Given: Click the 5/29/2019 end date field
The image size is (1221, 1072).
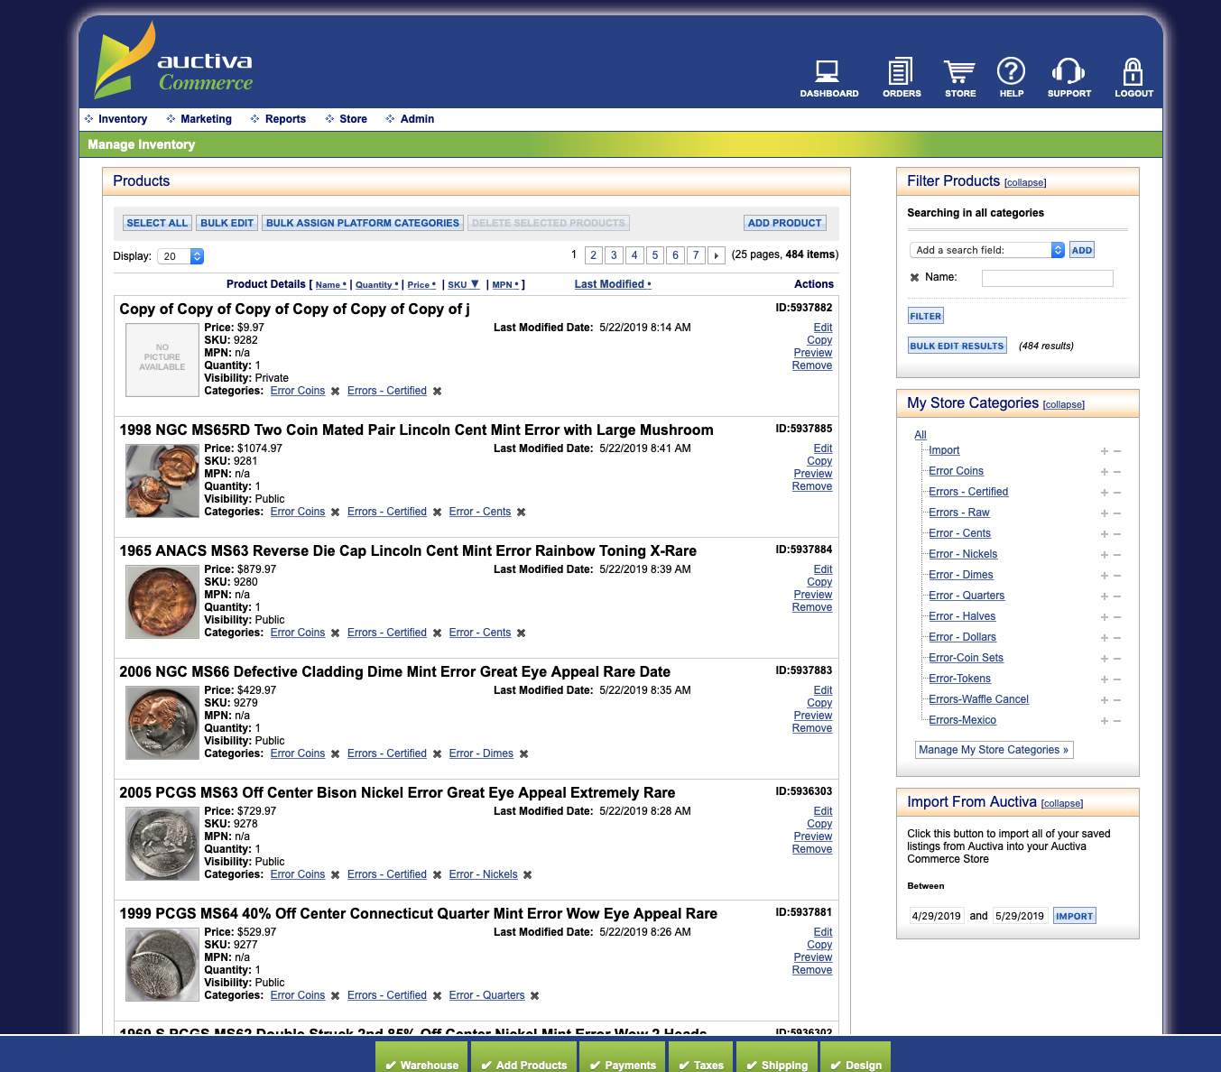Looking at the screenshot, I should pos(1020,916).
